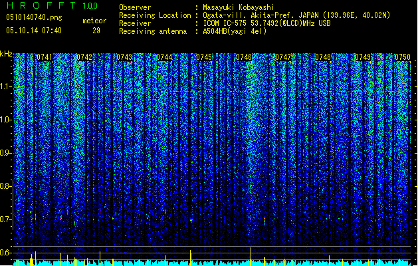Click the tallest yellow spike near 0746
Image resolution: width=418 pixels, height=266 pixels.
pos(251,257)
